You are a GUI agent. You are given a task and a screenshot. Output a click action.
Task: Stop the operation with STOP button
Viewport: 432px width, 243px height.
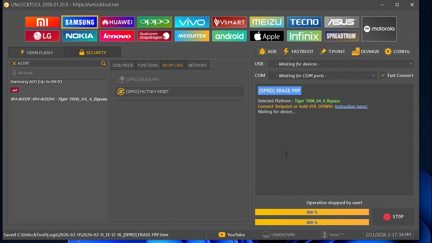click(394, 217)
